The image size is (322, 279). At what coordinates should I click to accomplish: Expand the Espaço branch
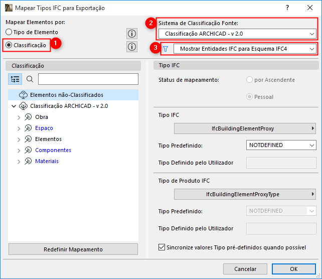click(19, 128)
